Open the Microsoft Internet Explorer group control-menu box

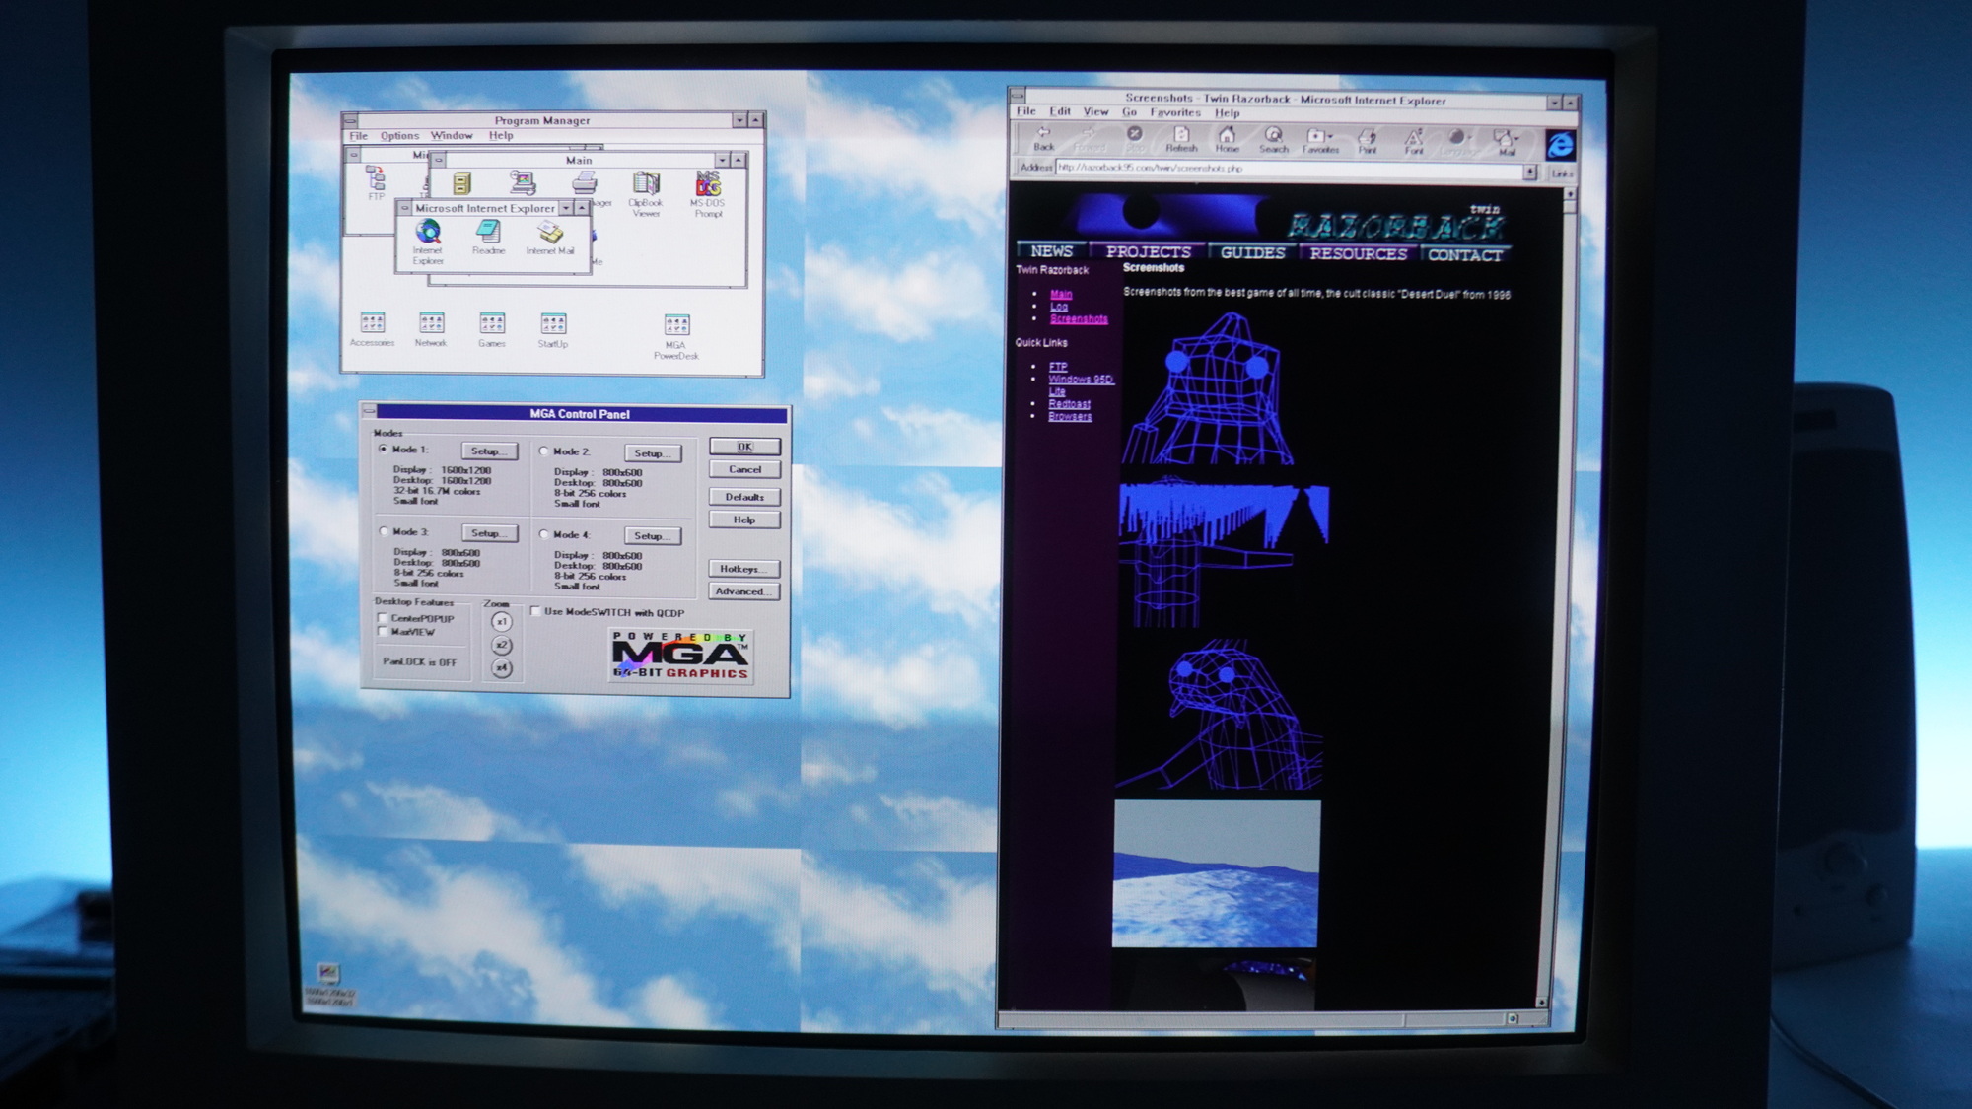(x=404, y=208)
